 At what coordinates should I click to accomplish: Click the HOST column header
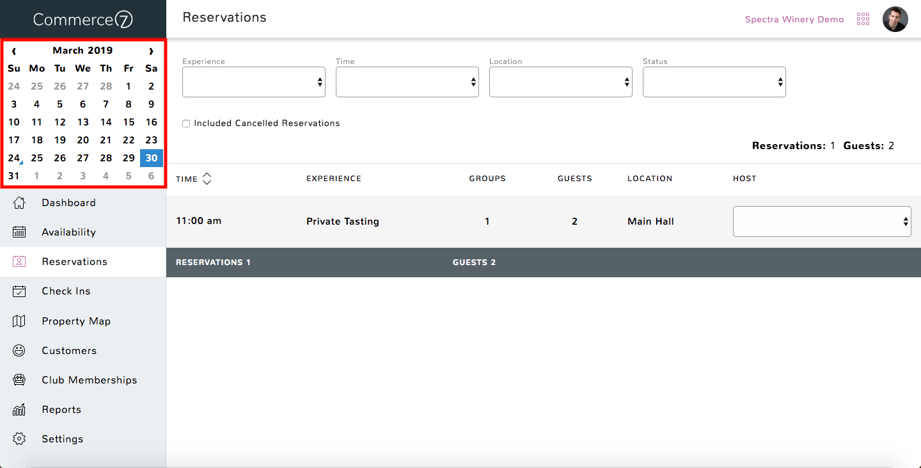(x=744, y=179)
